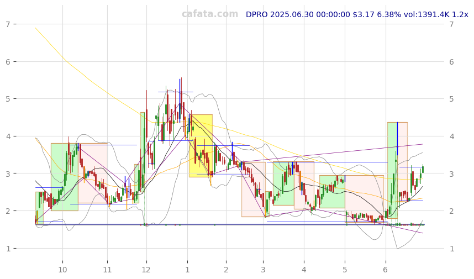Select the vol:1391.4K volume text
Screen dimensions: 474x279
point(426,14)
